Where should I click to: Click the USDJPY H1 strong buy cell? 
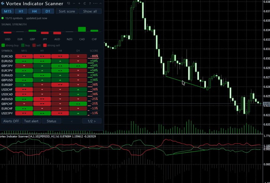pos(42,113)
